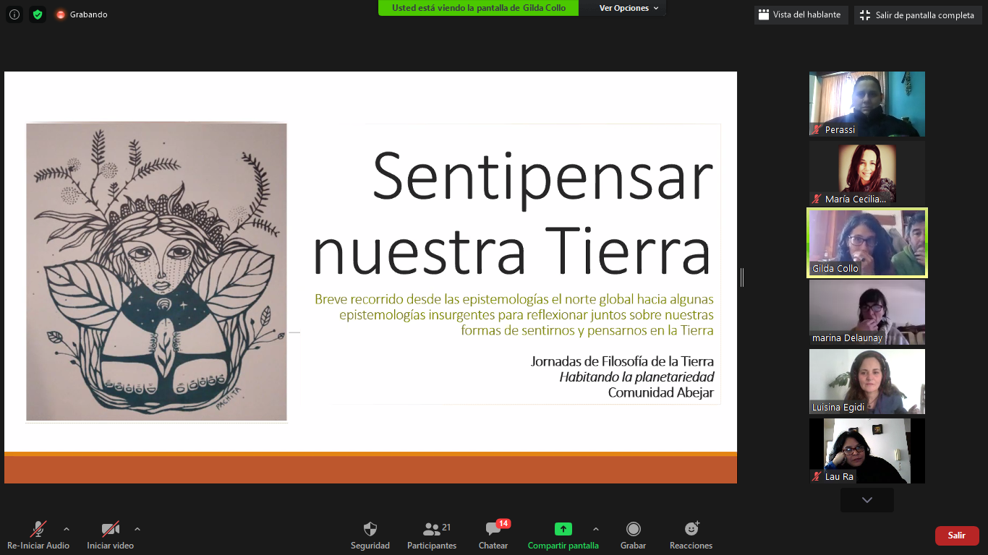Open the Participantes panel
Image resolution: width=988 pixels, height=555 pixels.
point(432,529)
